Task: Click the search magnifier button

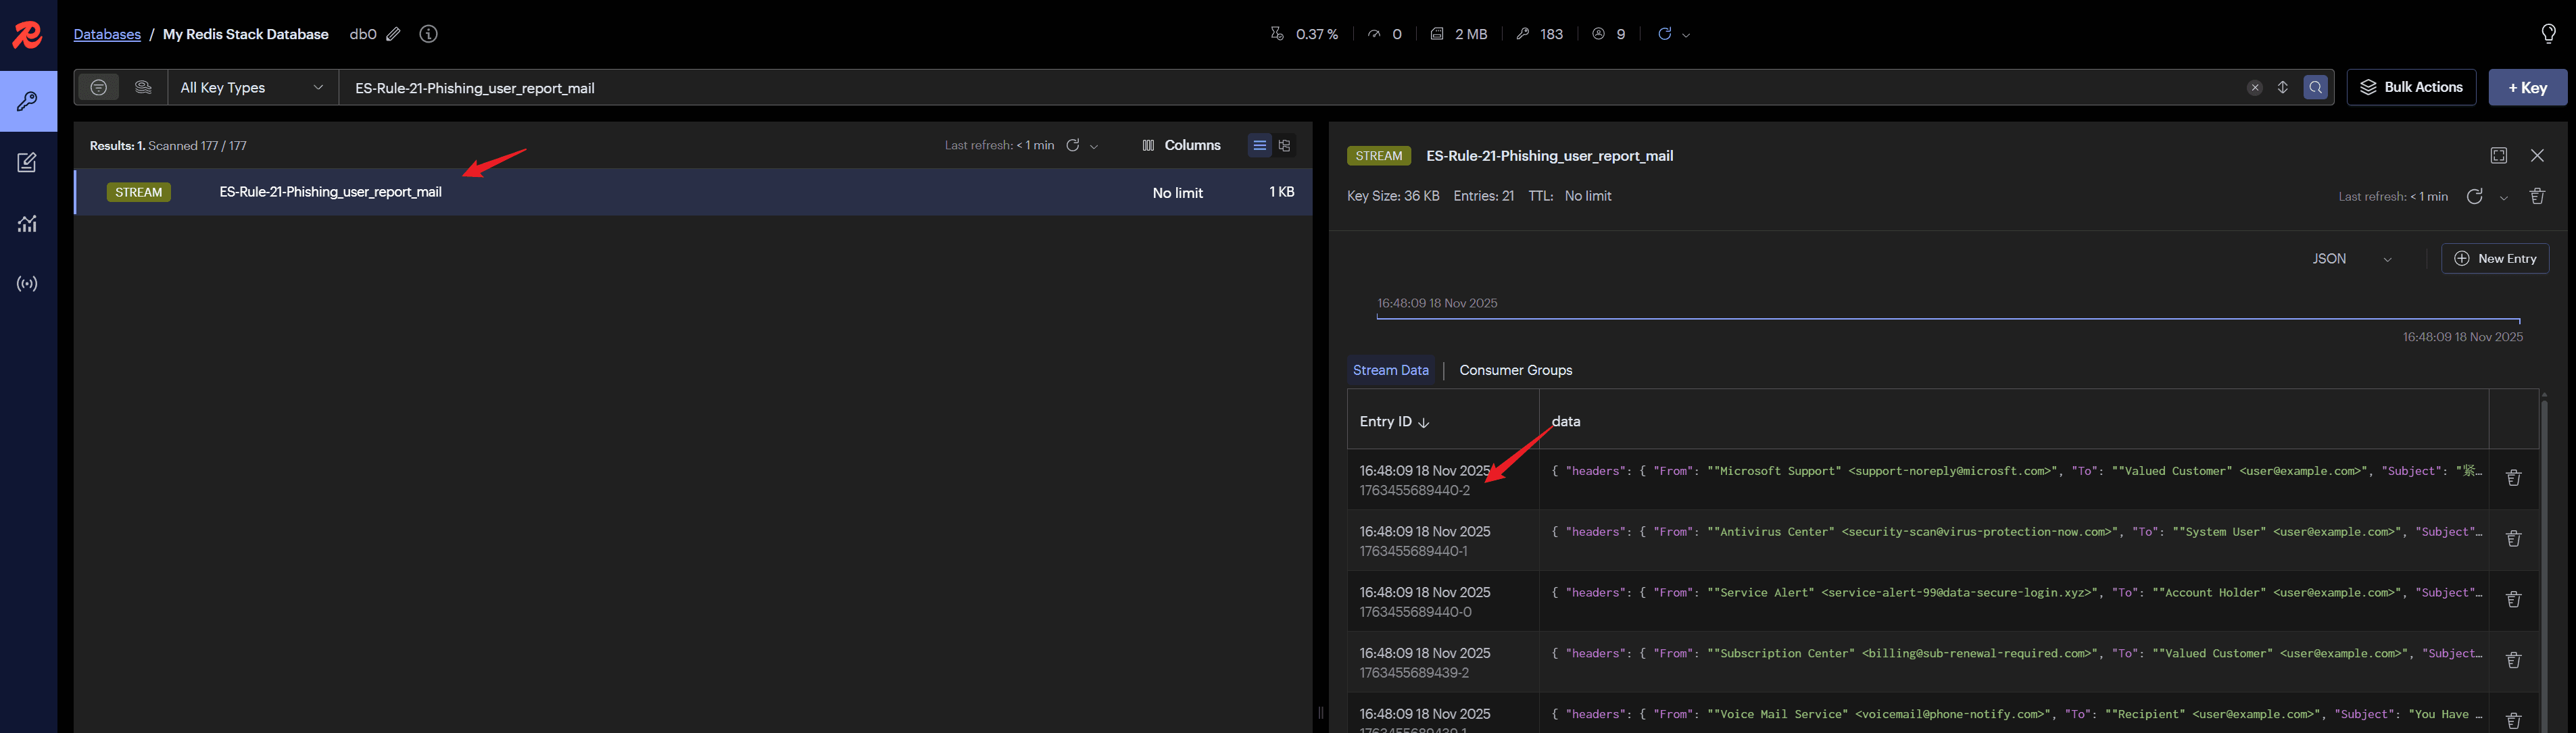Action: click(x=2315, y=88)
